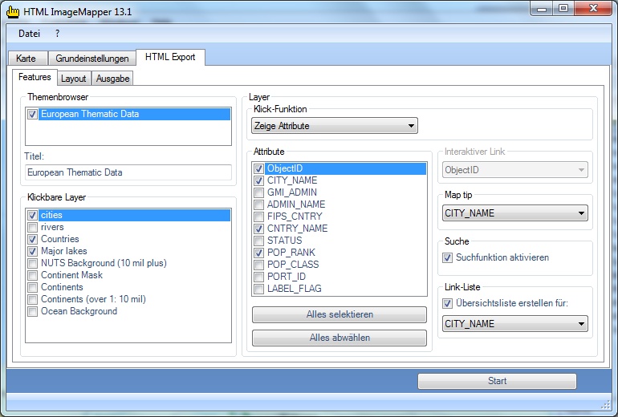
Task: Open the Ausgabe sub-tab
Action: 113,79
